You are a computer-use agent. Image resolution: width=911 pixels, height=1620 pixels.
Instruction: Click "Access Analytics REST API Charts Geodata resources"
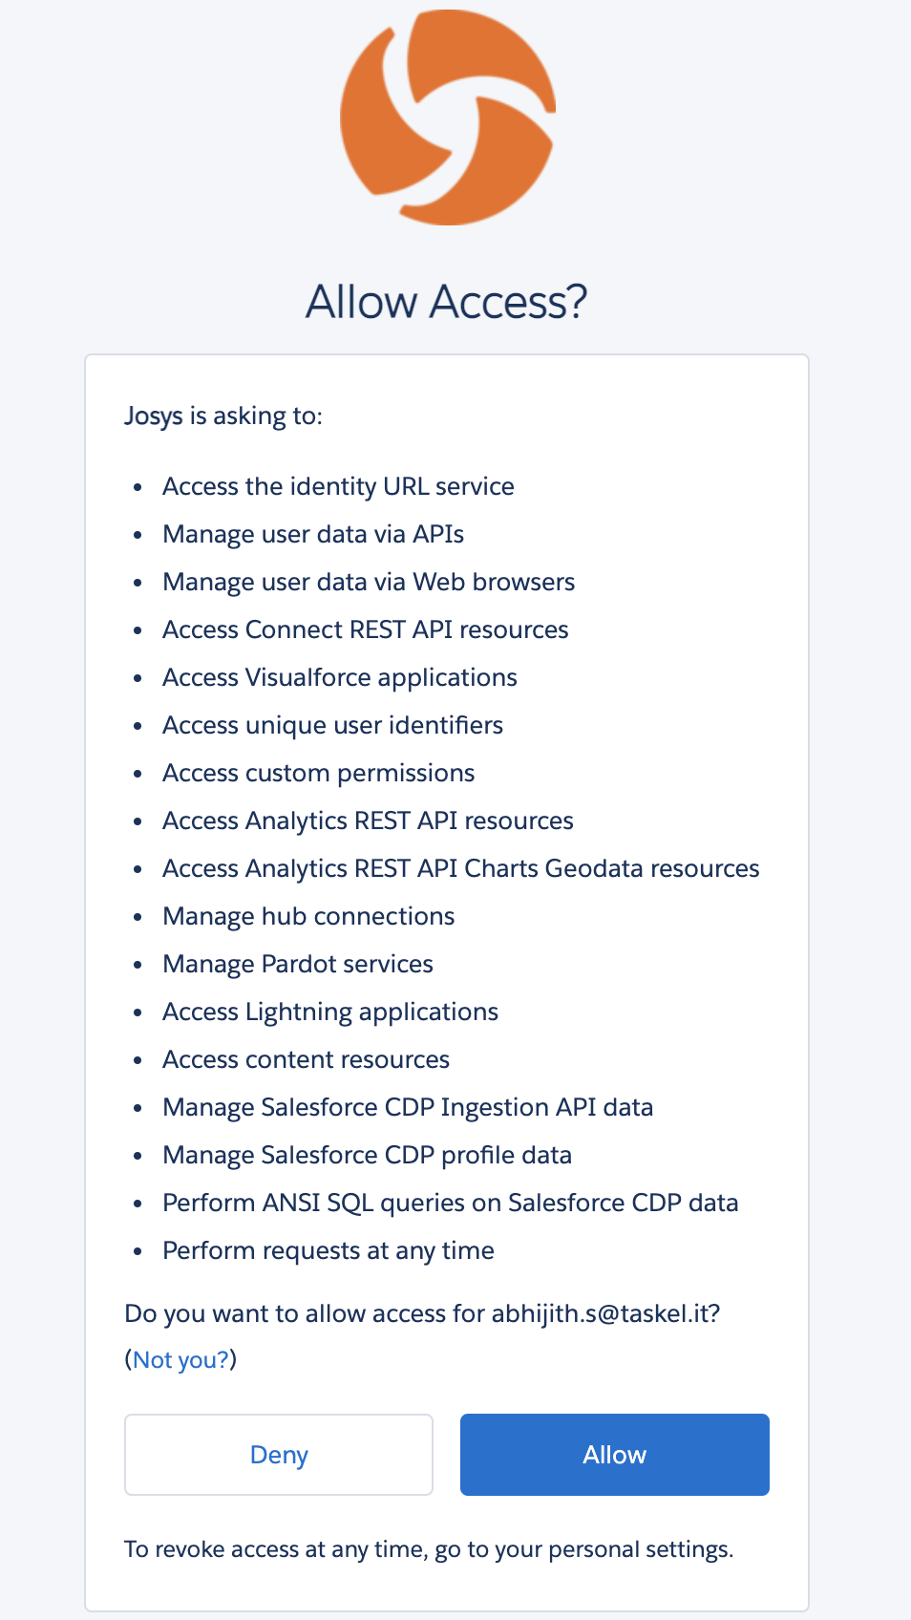pos(460,868)
